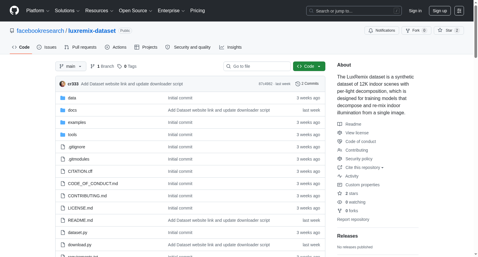
Task: Click the fork icon beside 0 forks
Action: [340, 211]
